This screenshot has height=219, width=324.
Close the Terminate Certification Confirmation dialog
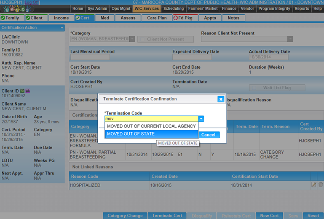(x=221, y=99)
